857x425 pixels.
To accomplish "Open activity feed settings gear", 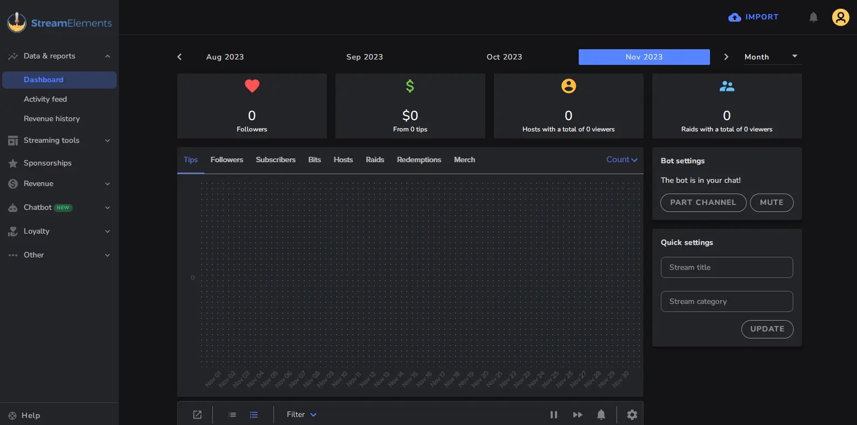I will [632, 415].
